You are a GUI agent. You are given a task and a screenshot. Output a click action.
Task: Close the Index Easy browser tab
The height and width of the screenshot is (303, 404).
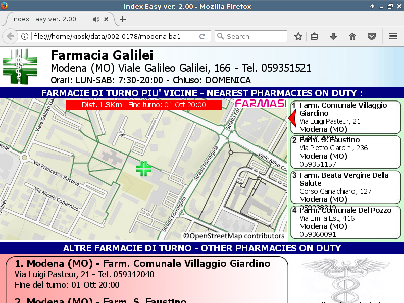[x=106, y=19]
